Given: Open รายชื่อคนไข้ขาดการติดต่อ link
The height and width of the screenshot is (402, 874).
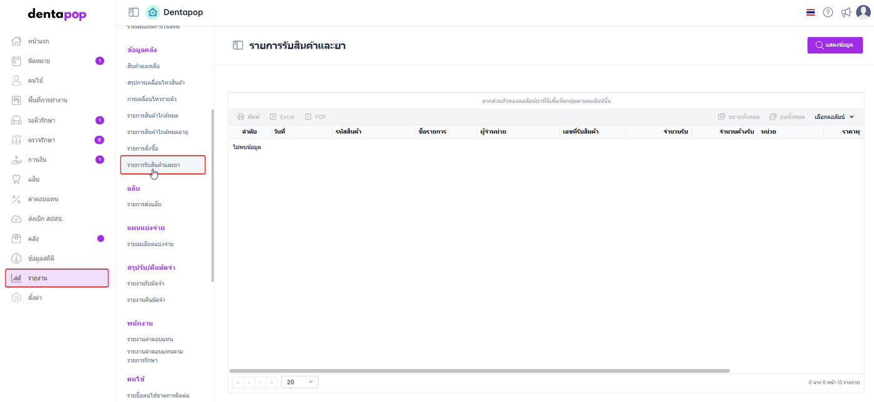Looking at the screenshot, I should coord(157,395).
